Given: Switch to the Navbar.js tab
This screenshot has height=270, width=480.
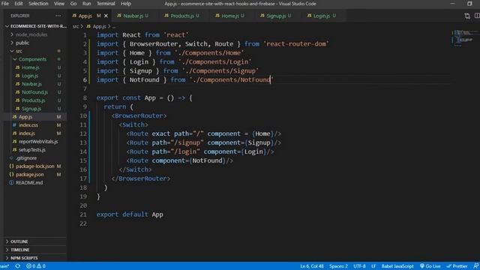Looking at the screenshot, I should coord(133,16).
